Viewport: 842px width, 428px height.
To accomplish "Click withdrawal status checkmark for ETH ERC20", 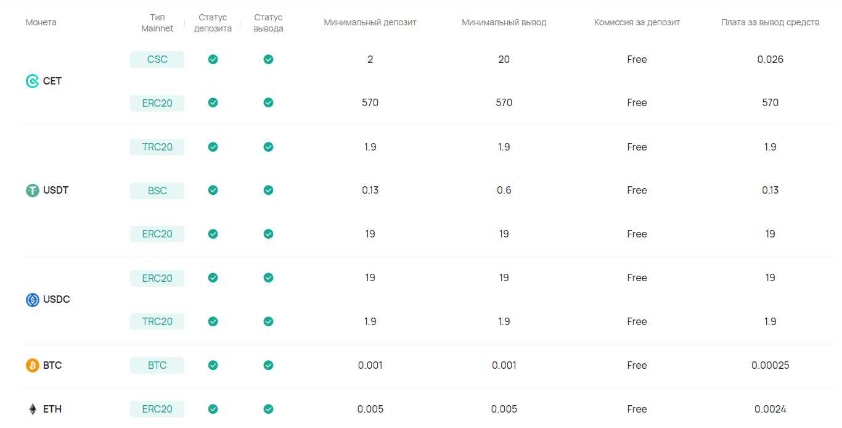I will tap(268, 409).
